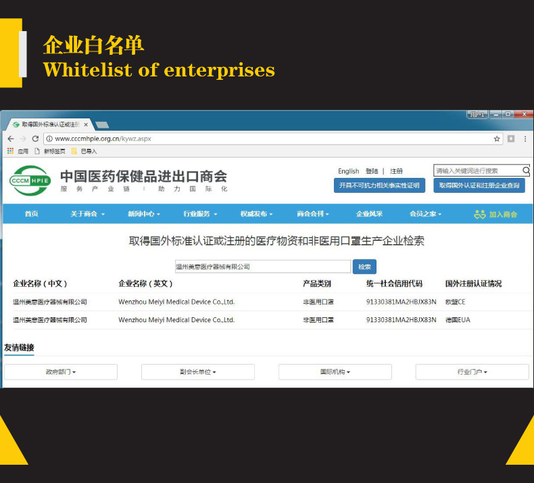Open the Chrome three-dot menu
This screenshot has width=534, height=483.
coord(525,139)
